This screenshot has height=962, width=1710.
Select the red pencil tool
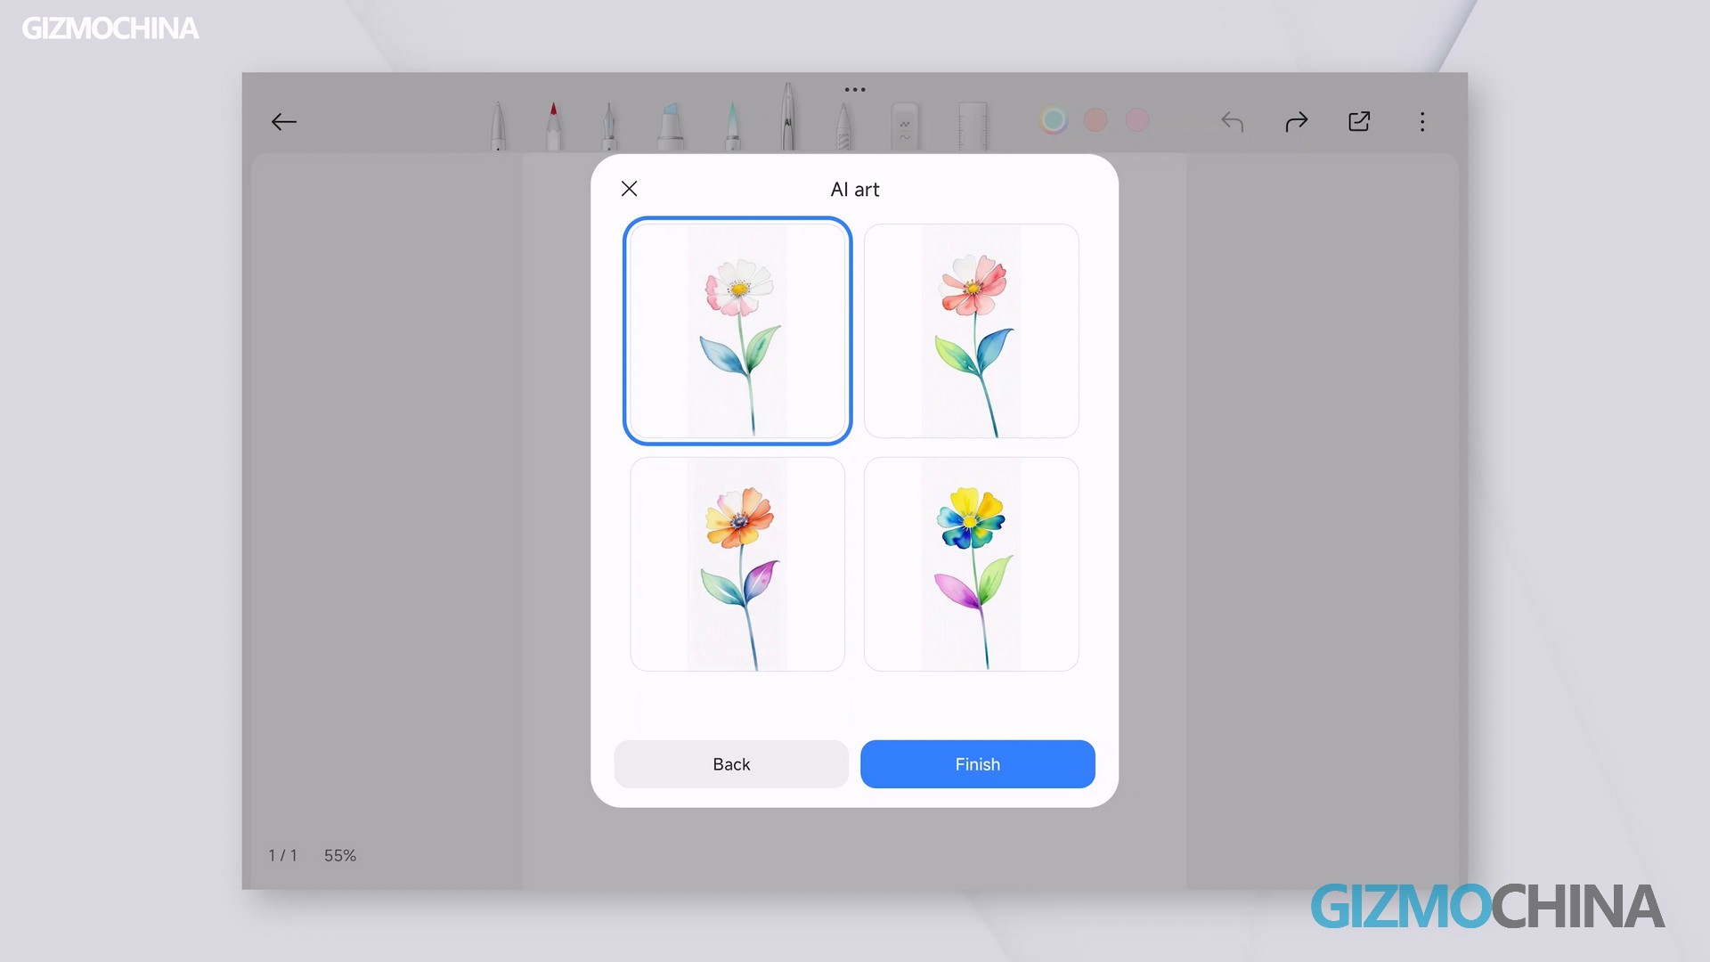click(553, 126)
